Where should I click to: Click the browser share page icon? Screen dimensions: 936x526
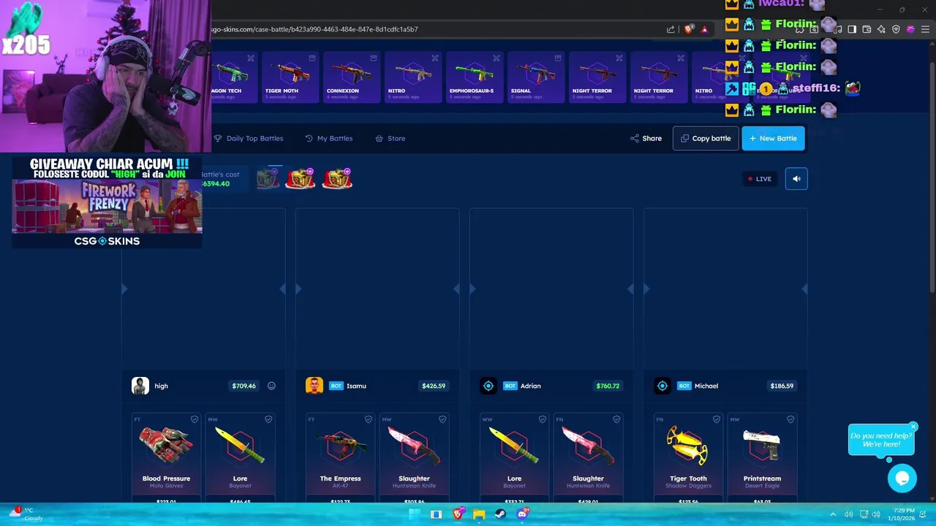[671, 29]
